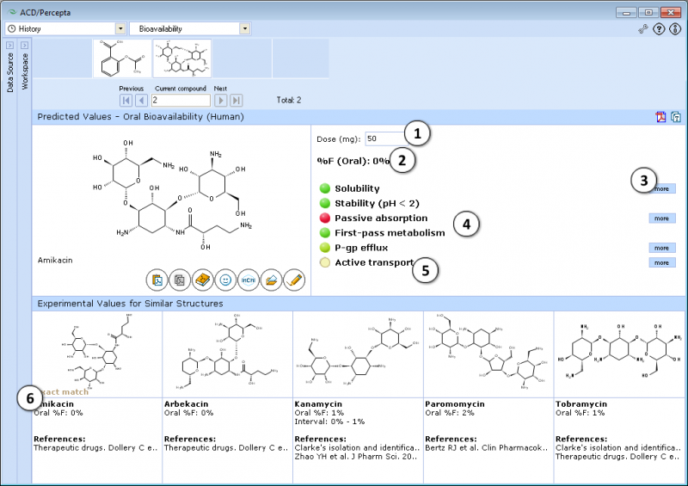Select the aspirin structure thumbnail
The width and height of the screenshot is (688, 486).
[121, 58]
